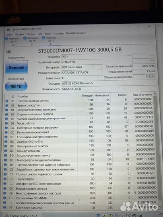This screenshot has width=163, height=217.
Task: Click total working hours value 11512 ч
Action: 144,76
